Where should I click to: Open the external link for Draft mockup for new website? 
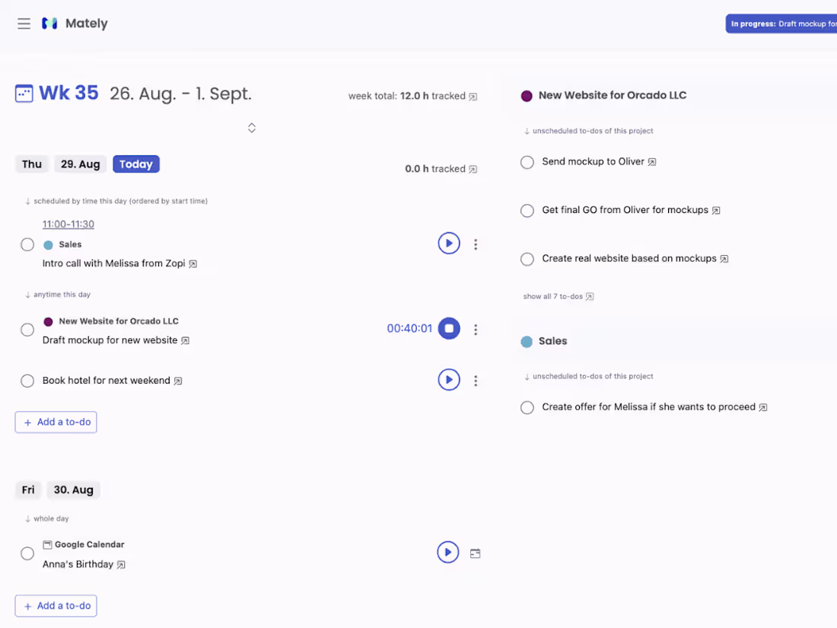pyautogui.click(x=185, y=340)
